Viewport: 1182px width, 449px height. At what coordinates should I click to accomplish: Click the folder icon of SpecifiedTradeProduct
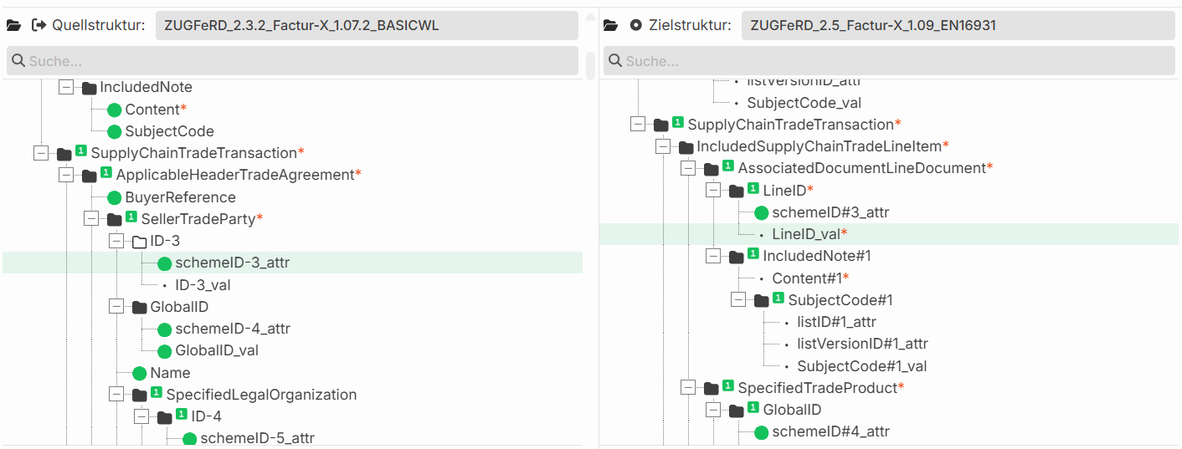tap(712, 388)
